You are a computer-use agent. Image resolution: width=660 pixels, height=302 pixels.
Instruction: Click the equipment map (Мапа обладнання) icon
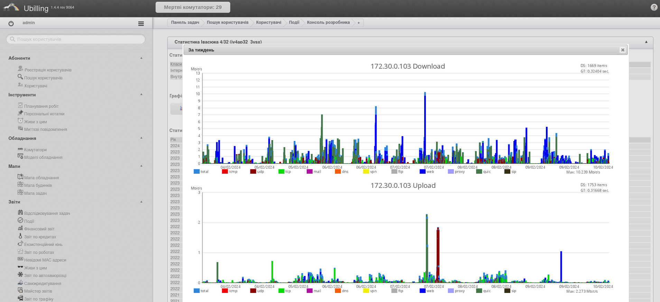20,177
